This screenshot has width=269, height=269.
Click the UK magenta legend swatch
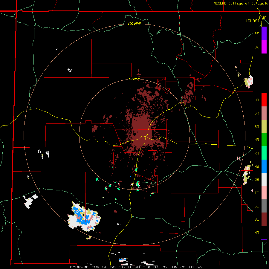(x=264, y=47)
